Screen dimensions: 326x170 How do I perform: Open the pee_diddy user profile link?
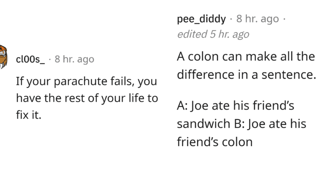click(x=201, y=19)
